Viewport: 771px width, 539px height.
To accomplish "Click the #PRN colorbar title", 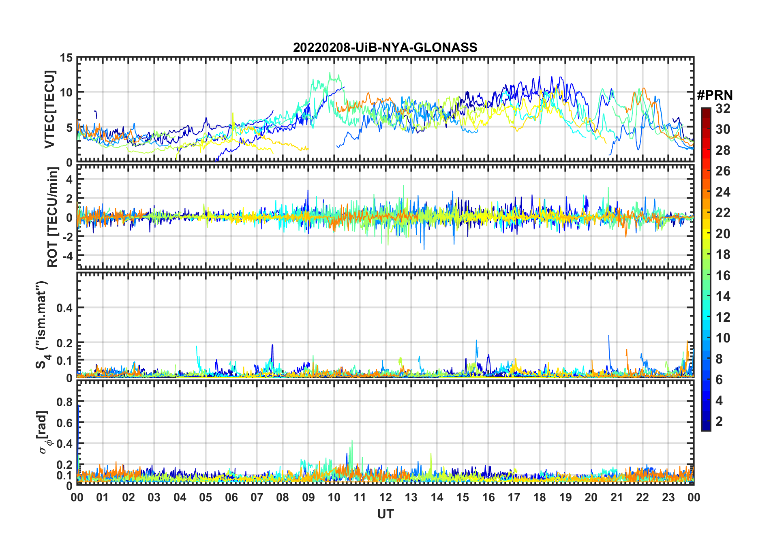I will [x=715, y=95].
